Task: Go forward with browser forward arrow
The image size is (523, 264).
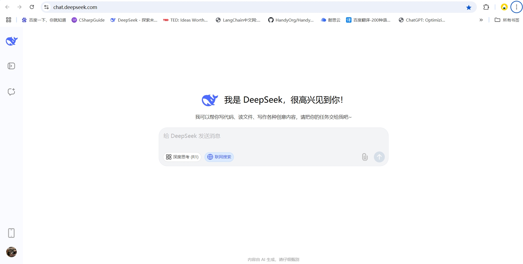Action: (x=19, y=7)
